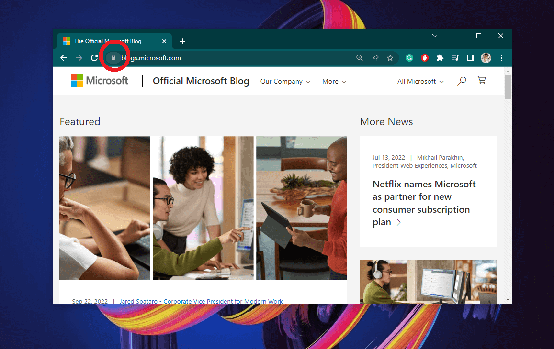
Task: Open the shopping cart icon
Action: 482,80
